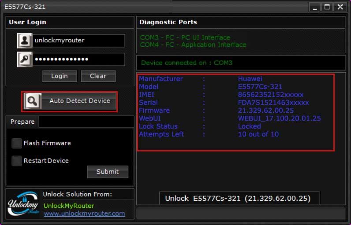Click the Clear button
Image resolution: width=351 pixels, height=225 pixels.
click(98, 76)
